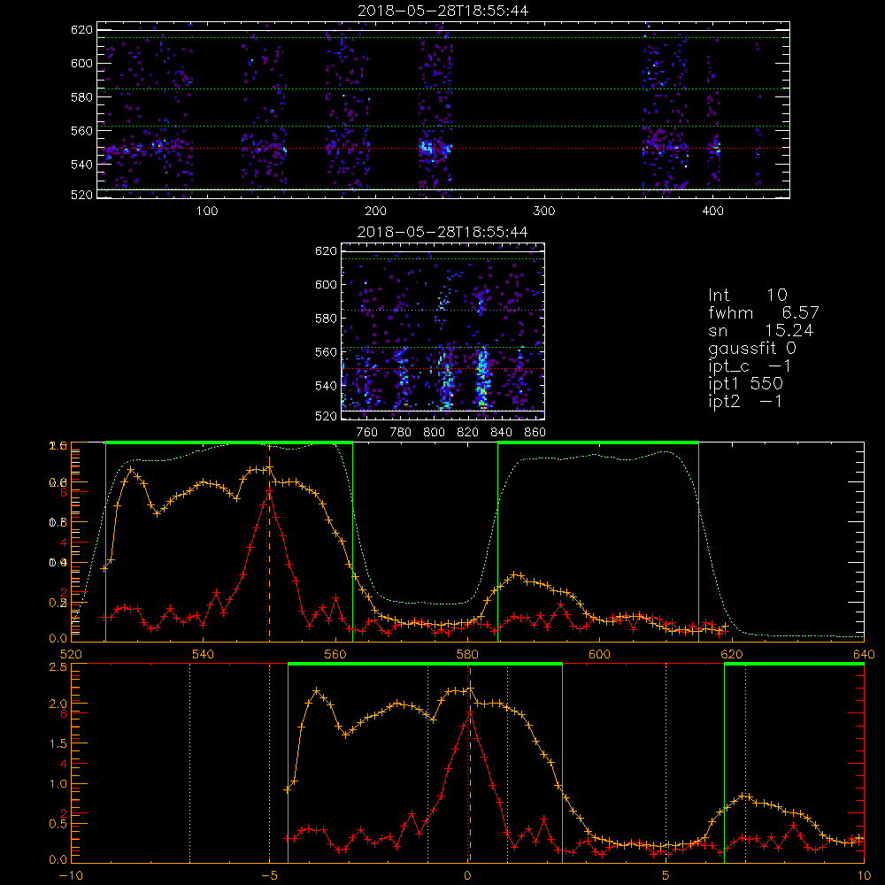885x885 pixels.
Task: Click x-axis label -10 on bottom plot
Action: coord(71,876)
